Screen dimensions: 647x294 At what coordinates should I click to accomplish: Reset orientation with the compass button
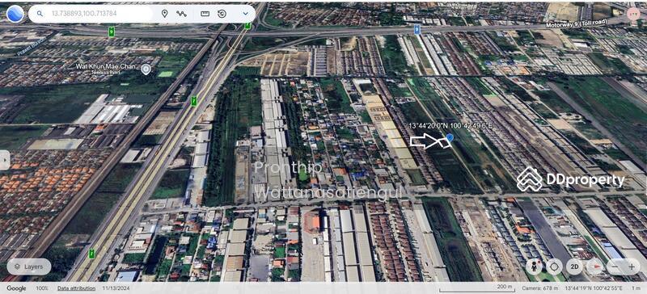click(x=594, y=267)
